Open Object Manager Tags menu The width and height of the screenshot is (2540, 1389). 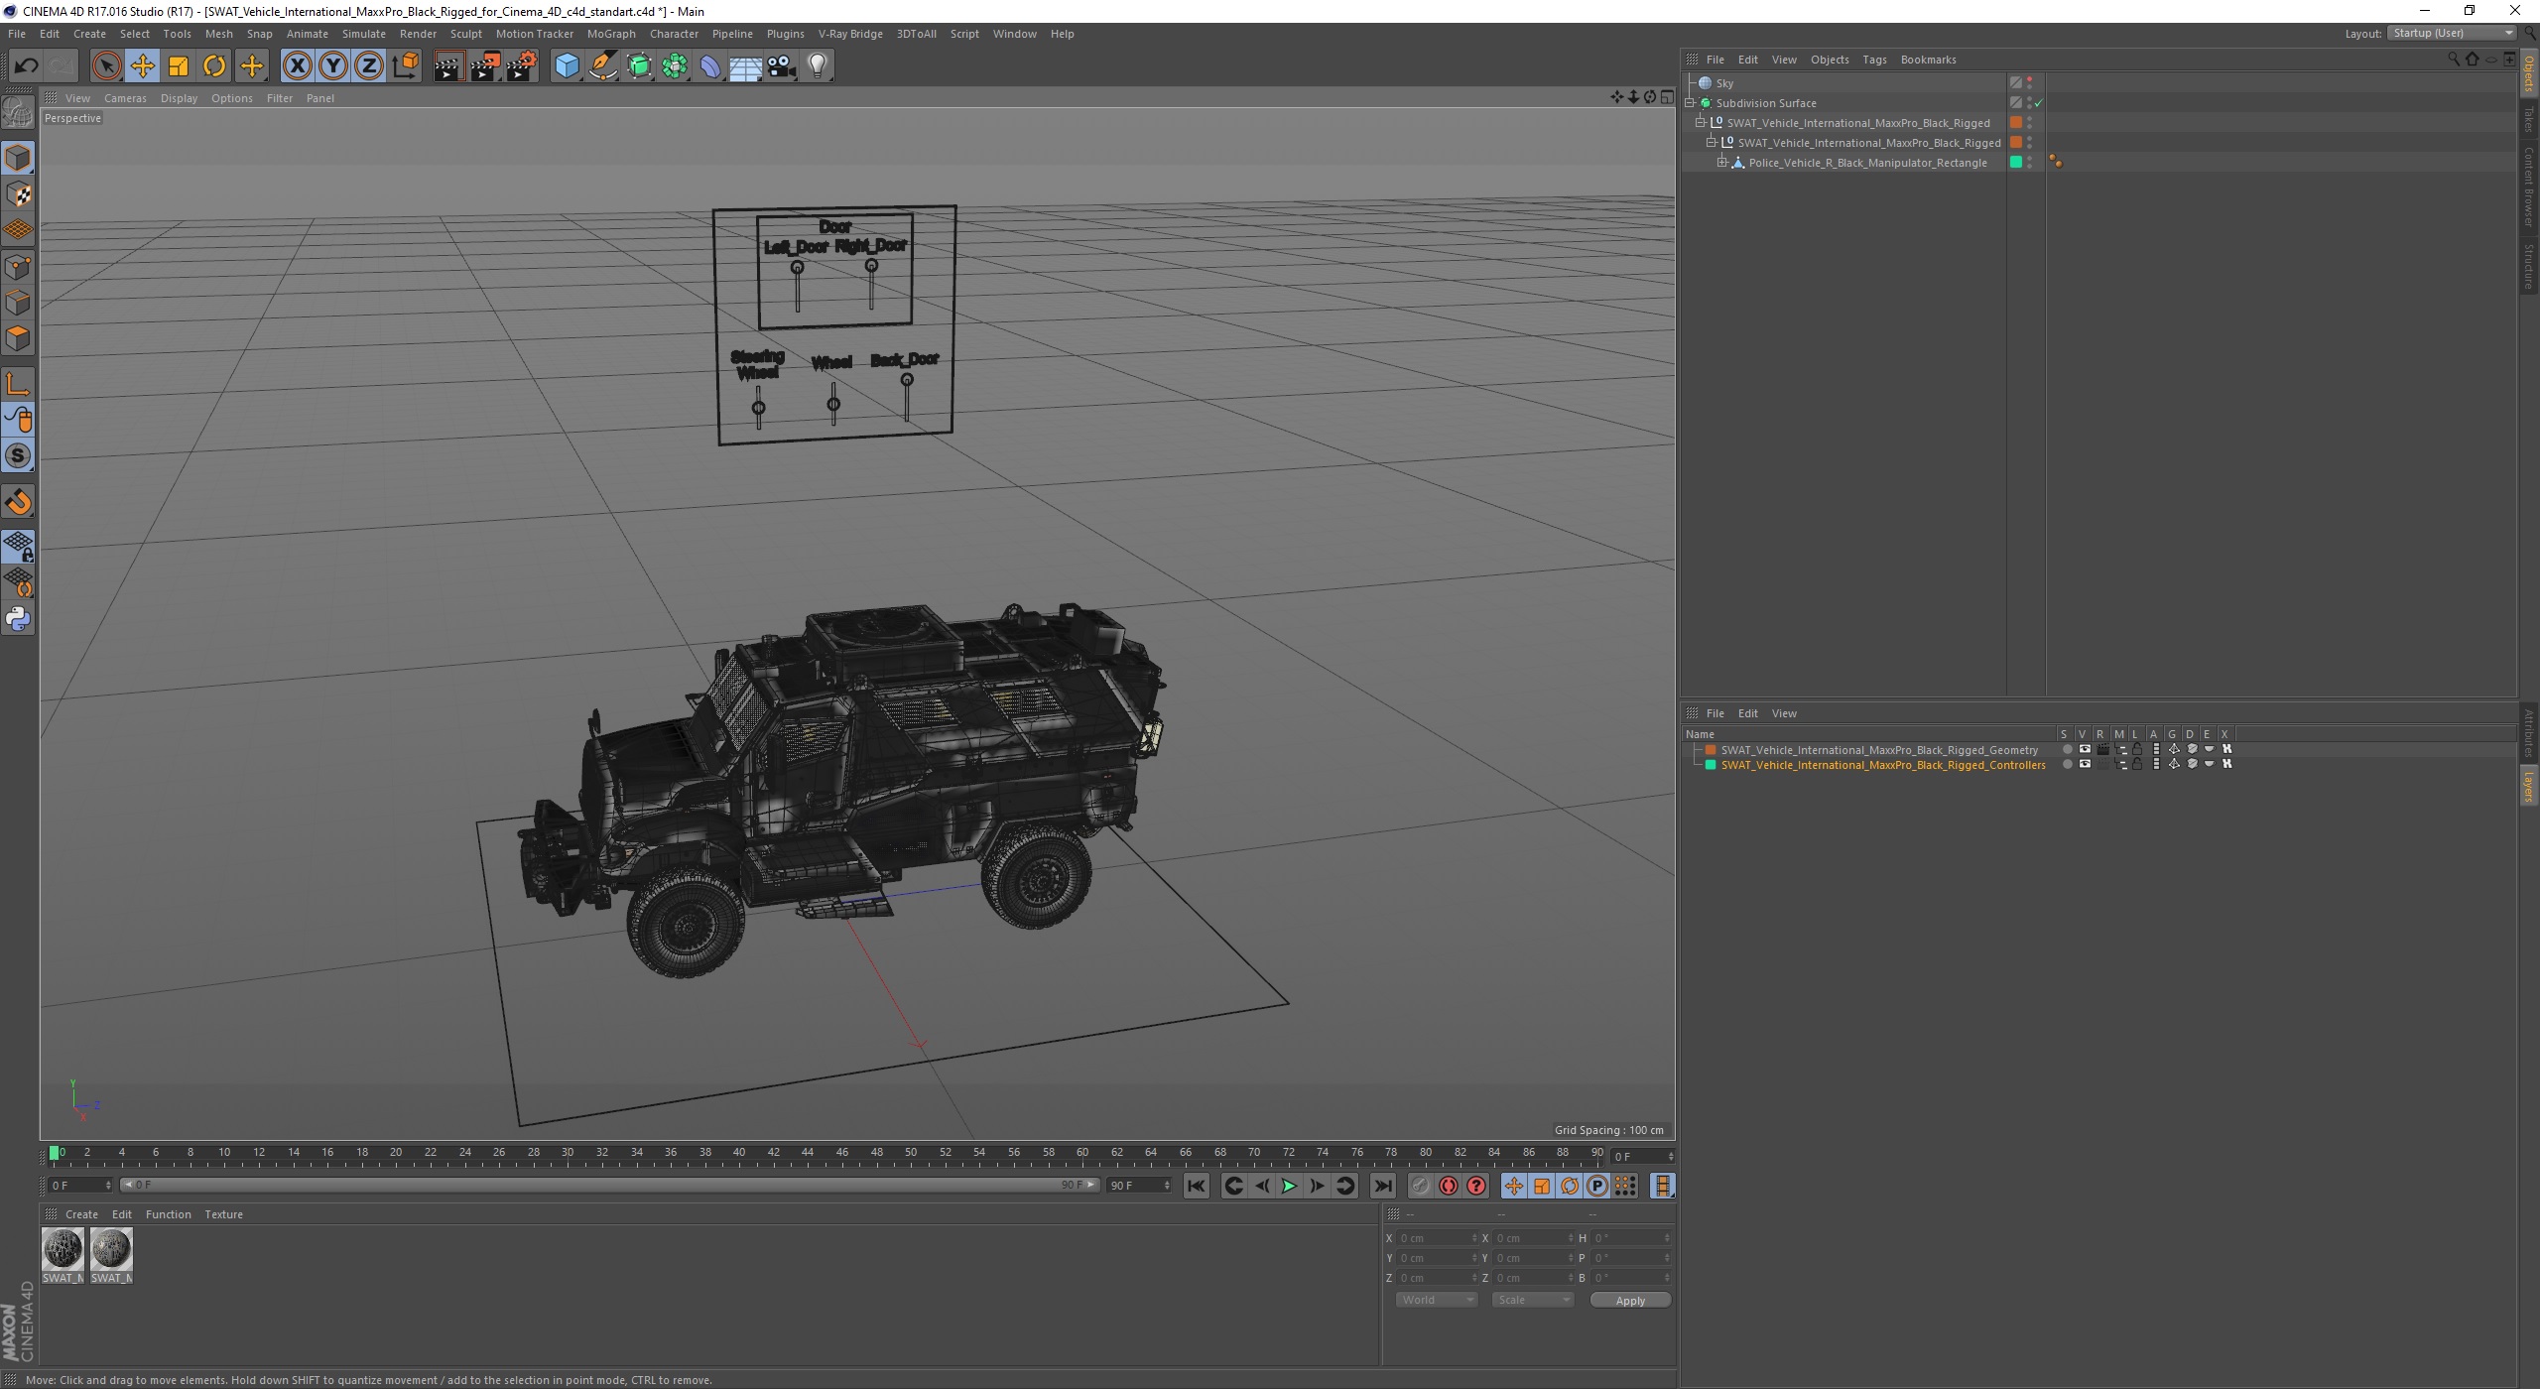(1874, 60)
